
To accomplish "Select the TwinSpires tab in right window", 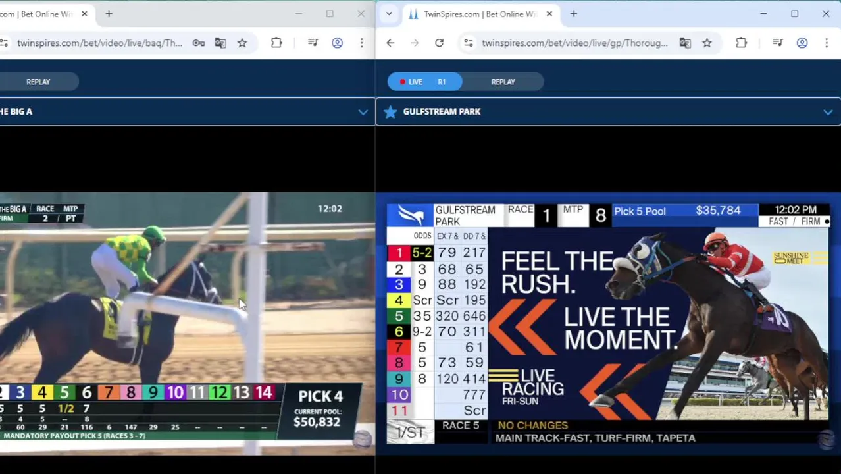I will tap(480, 14).
